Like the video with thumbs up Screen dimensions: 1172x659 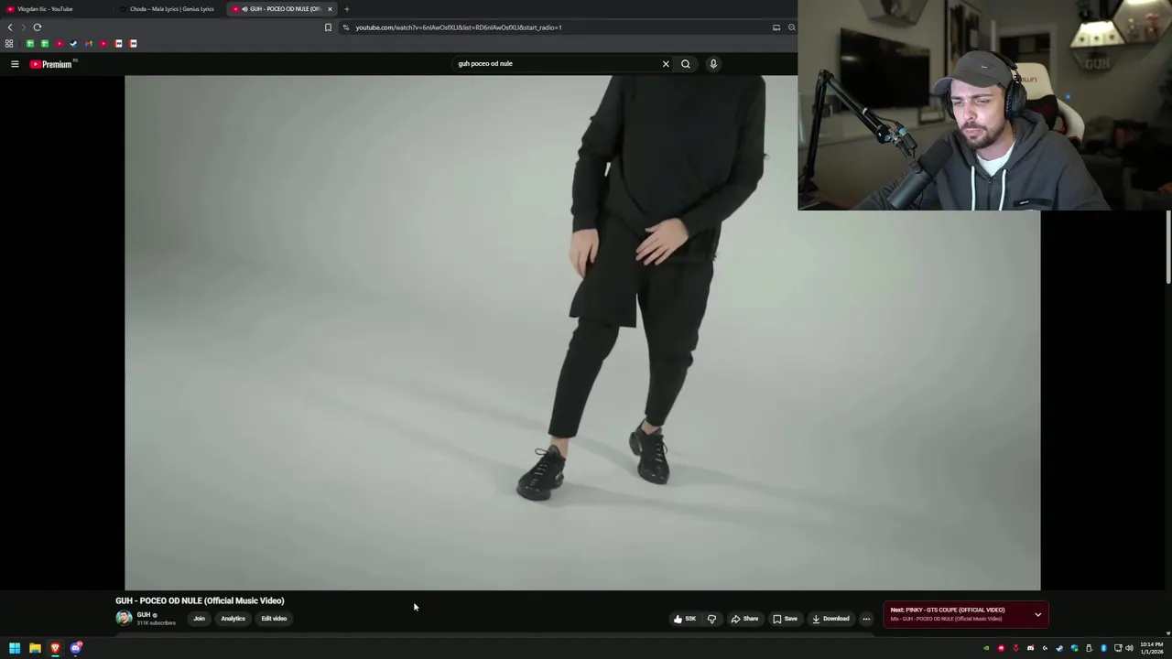pyautogui.click(x=685, y=619)
